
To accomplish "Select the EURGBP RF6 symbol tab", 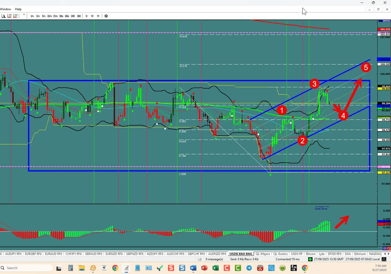I will tap(33, 254).
